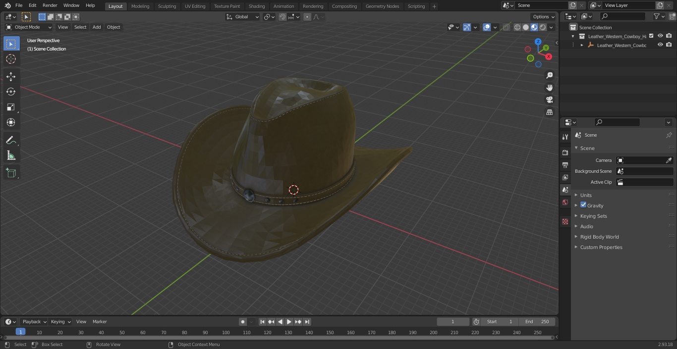Activate the Cursor tool
The image size is (677, 349).
tap(11, 59)
